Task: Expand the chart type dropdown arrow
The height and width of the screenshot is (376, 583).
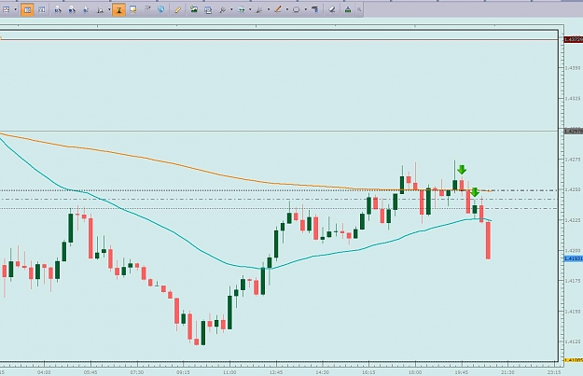Action: click(15, 10)
